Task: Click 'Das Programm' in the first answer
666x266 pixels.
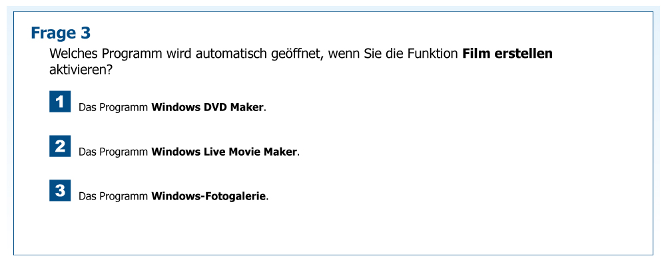Action: pyautogui.click(x=113, y=107)
